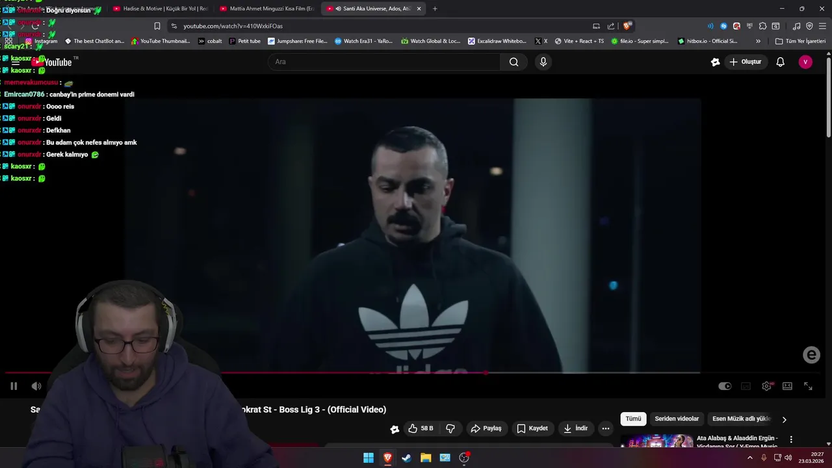Toggle the autoplay switch in the player

(x=725, y=386)
